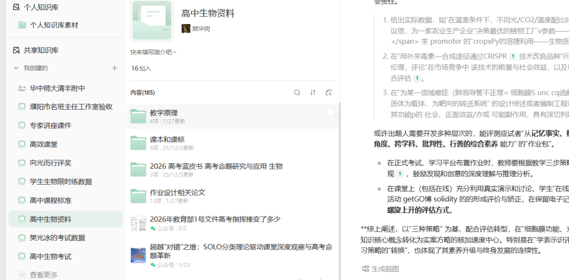Click the 16 加入 member count
The image size is (569, 280).
pos(141,68)
